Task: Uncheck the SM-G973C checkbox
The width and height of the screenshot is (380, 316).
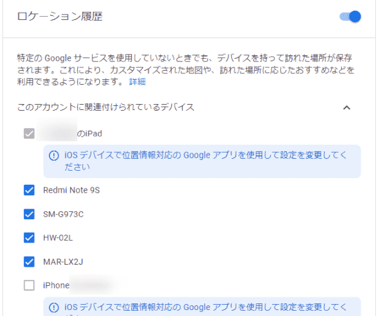Action: [x=29, y=214]
